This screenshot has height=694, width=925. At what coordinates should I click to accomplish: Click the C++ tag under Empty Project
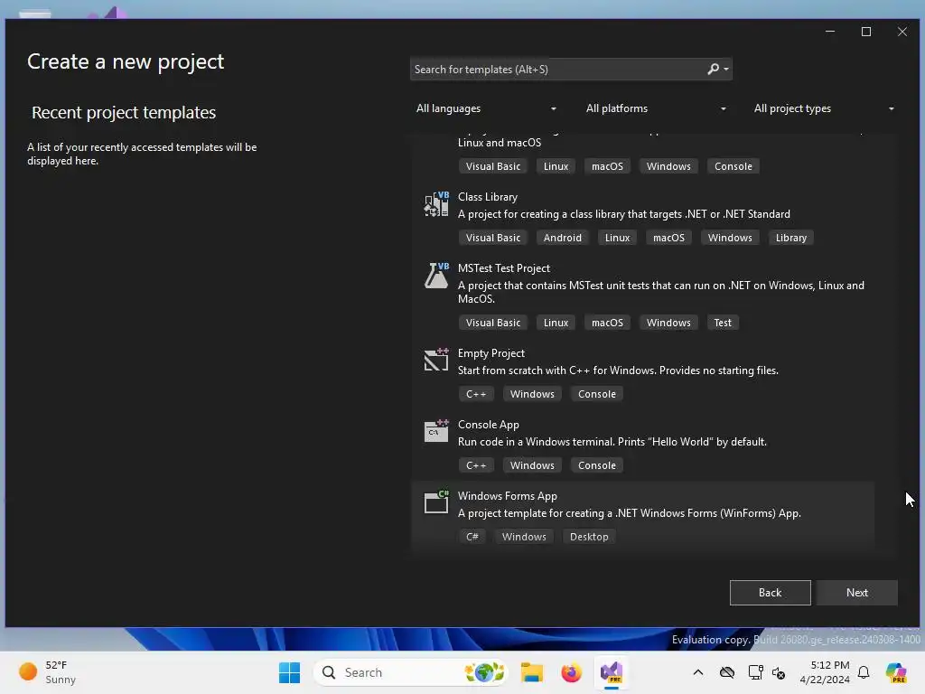[x=476, y=394]
